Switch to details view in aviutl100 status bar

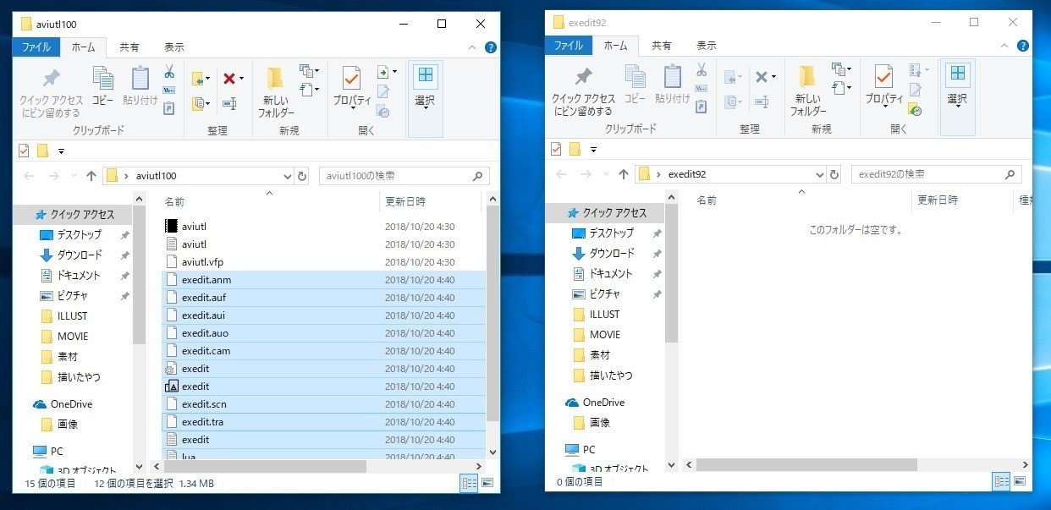469,483
